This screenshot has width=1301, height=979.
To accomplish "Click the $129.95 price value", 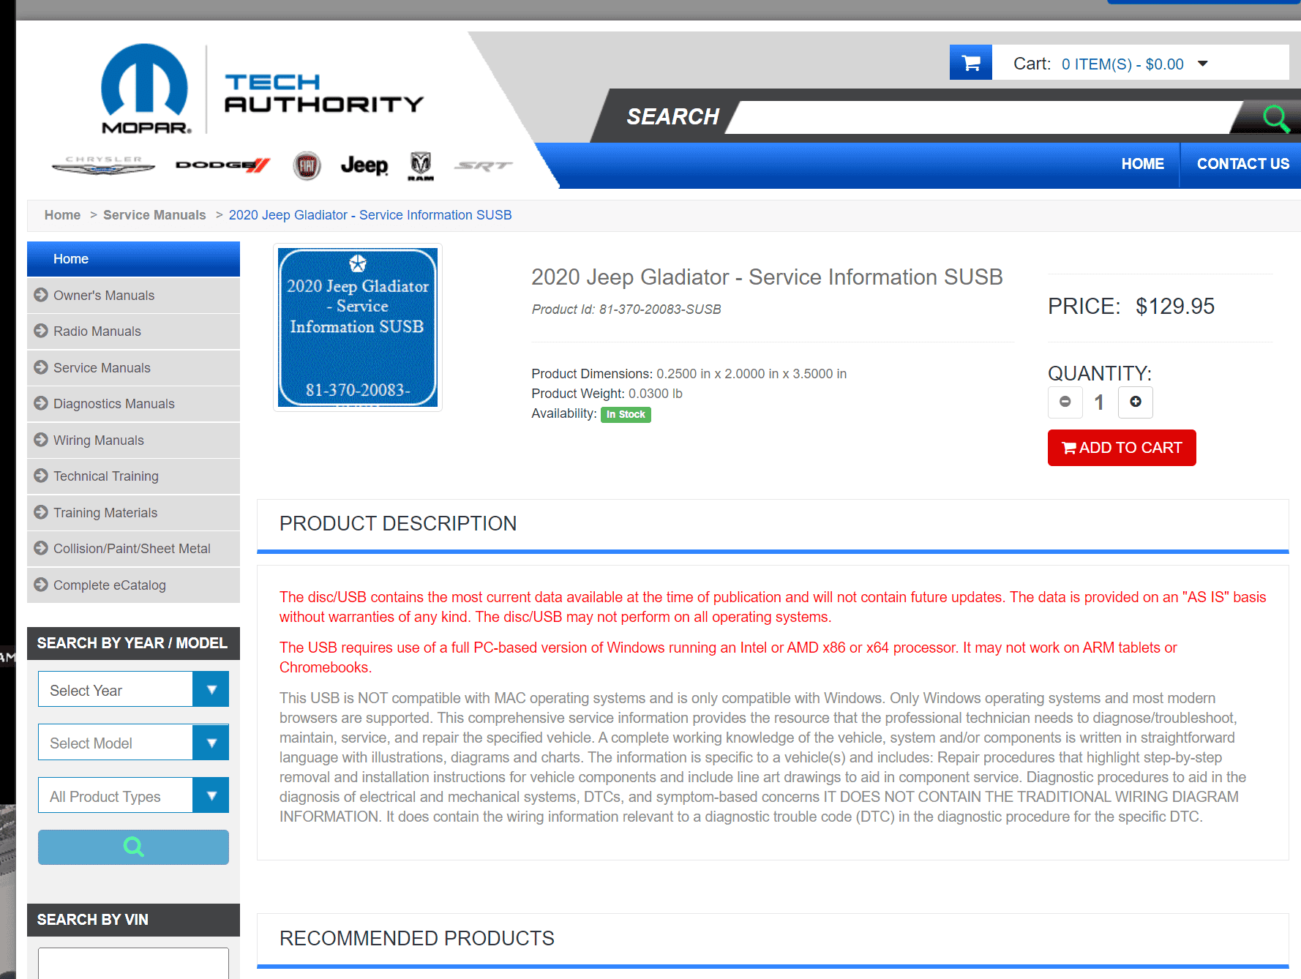I will coord(1175,307).
